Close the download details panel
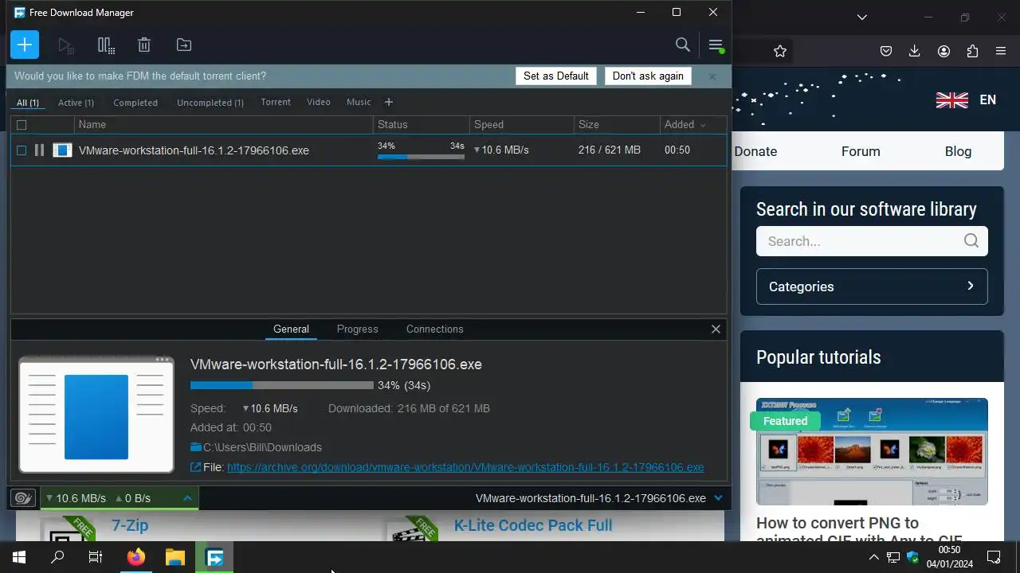The image size is (1020, 573). tap(716, 329)
